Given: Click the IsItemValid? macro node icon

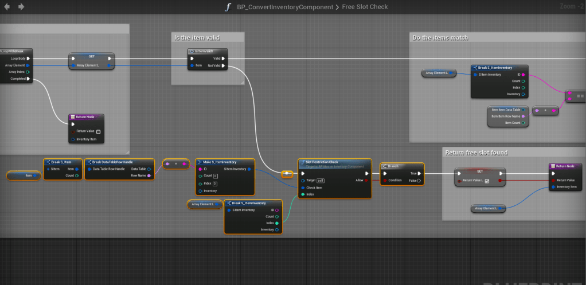Looking at the screenshot, I should (192, 51).
